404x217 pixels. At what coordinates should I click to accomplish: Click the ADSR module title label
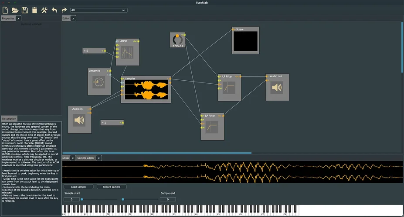(x=123, y=41)
